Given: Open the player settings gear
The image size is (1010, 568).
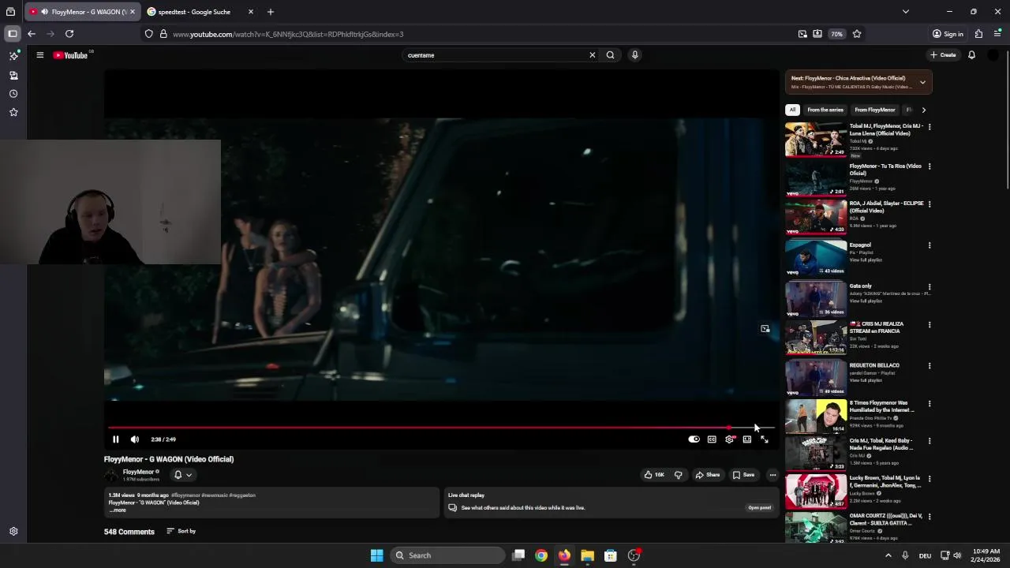Looking at the screenshot, I should pyautogui.click(x=729, y=439).
